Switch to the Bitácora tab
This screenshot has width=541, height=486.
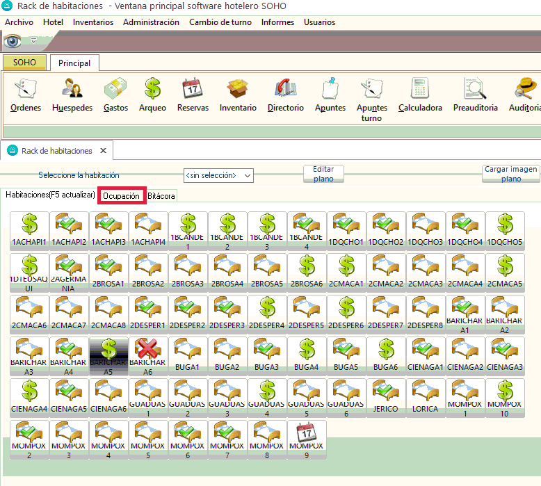click(161, 197)
